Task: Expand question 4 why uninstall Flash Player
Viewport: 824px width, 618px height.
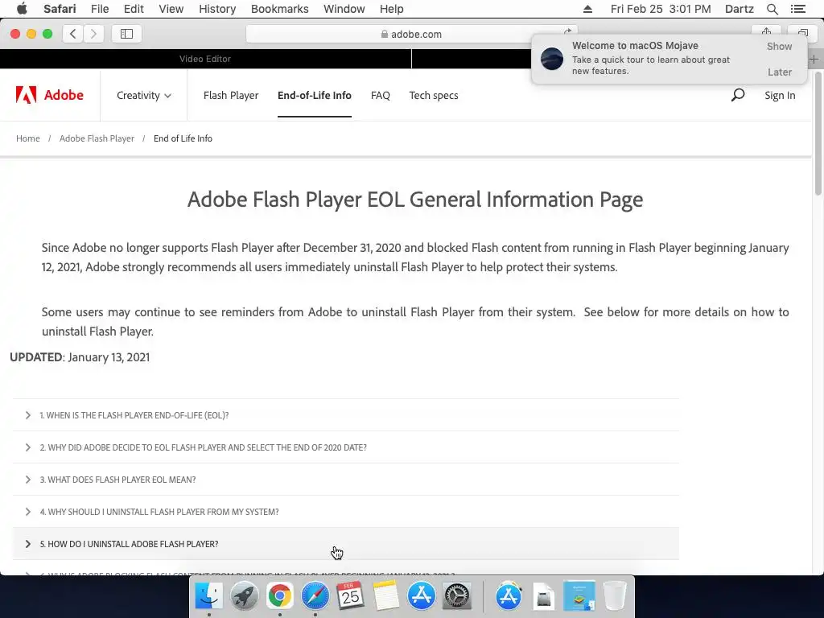Action: pos(346,511)
